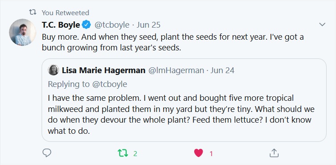Expand the tweet options chevron

tap(322, 25)
